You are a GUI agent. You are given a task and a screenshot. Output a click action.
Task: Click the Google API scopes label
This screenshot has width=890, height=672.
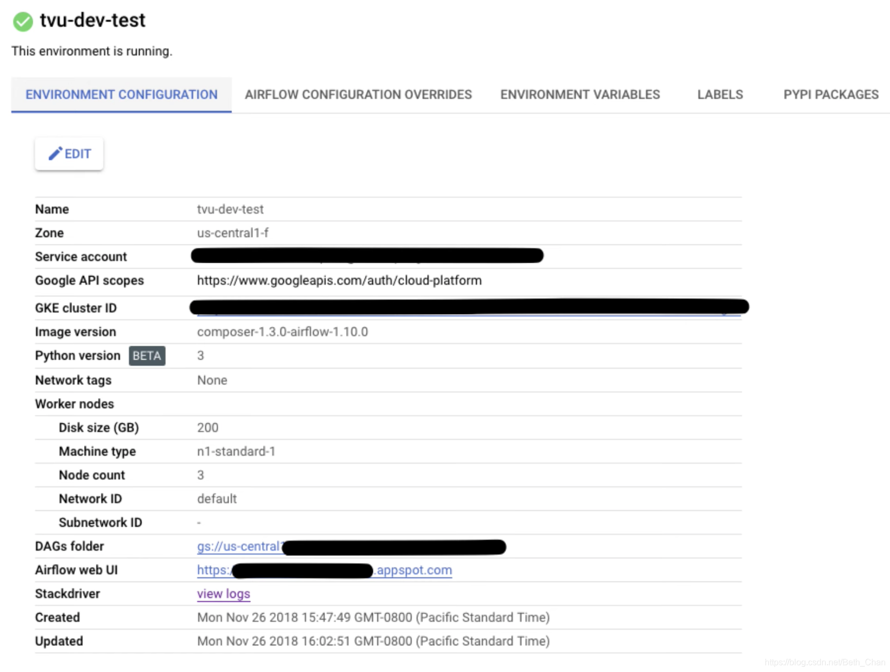point(89,280)
